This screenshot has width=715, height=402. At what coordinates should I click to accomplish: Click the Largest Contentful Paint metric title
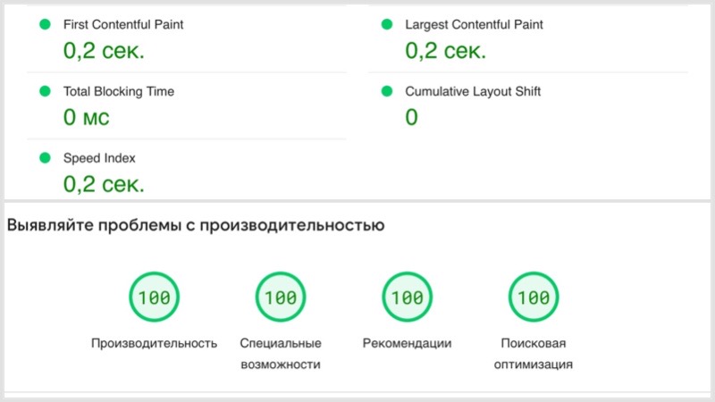(474, 25)
